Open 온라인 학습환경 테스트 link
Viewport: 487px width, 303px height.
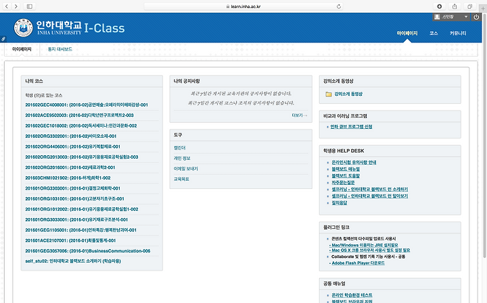pos(352,296)
